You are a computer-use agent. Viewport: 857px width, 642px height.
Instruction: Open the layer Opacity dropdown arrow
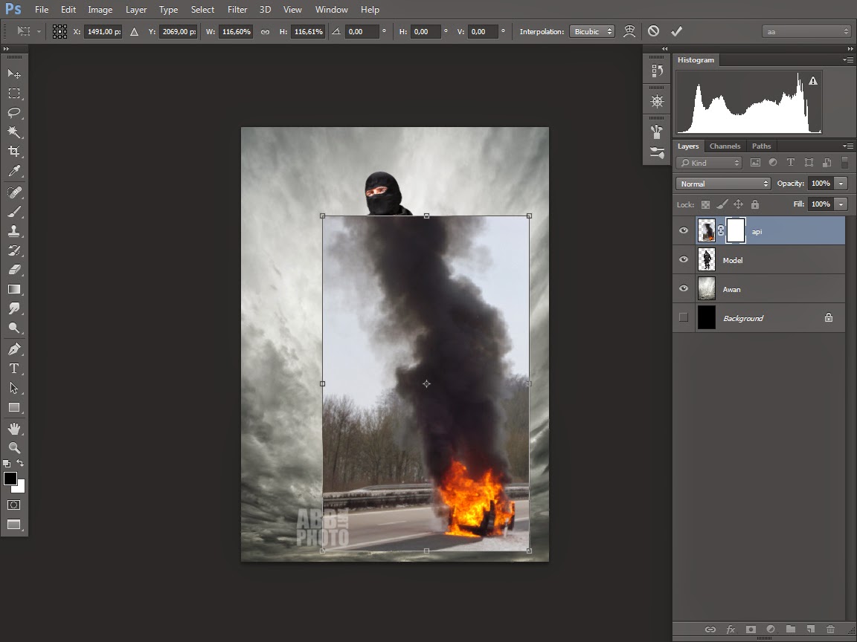[841, 184]
